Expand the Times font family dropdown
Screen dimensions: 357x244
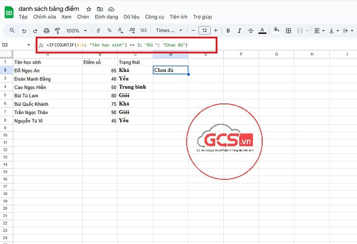(x=168, y=31)
